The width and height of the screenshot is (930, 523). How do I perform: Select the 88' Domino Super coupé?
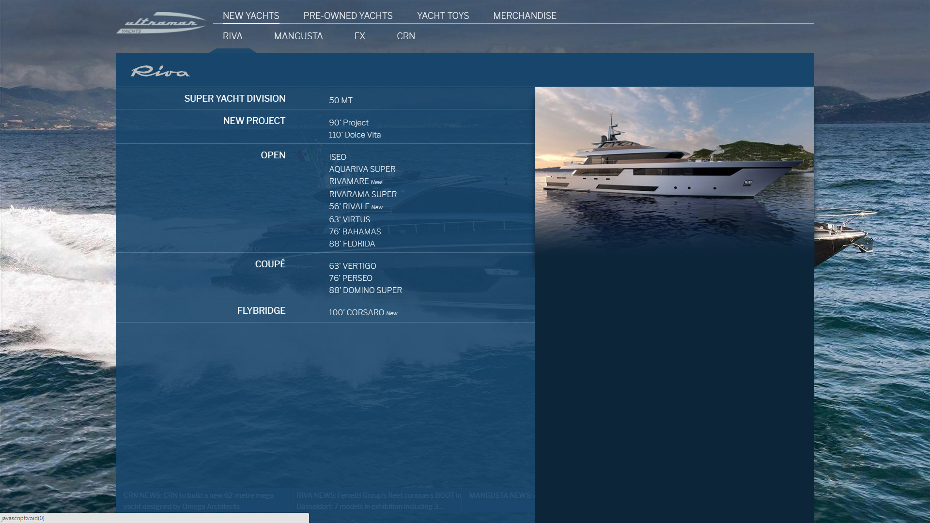(x=365, y=290)
